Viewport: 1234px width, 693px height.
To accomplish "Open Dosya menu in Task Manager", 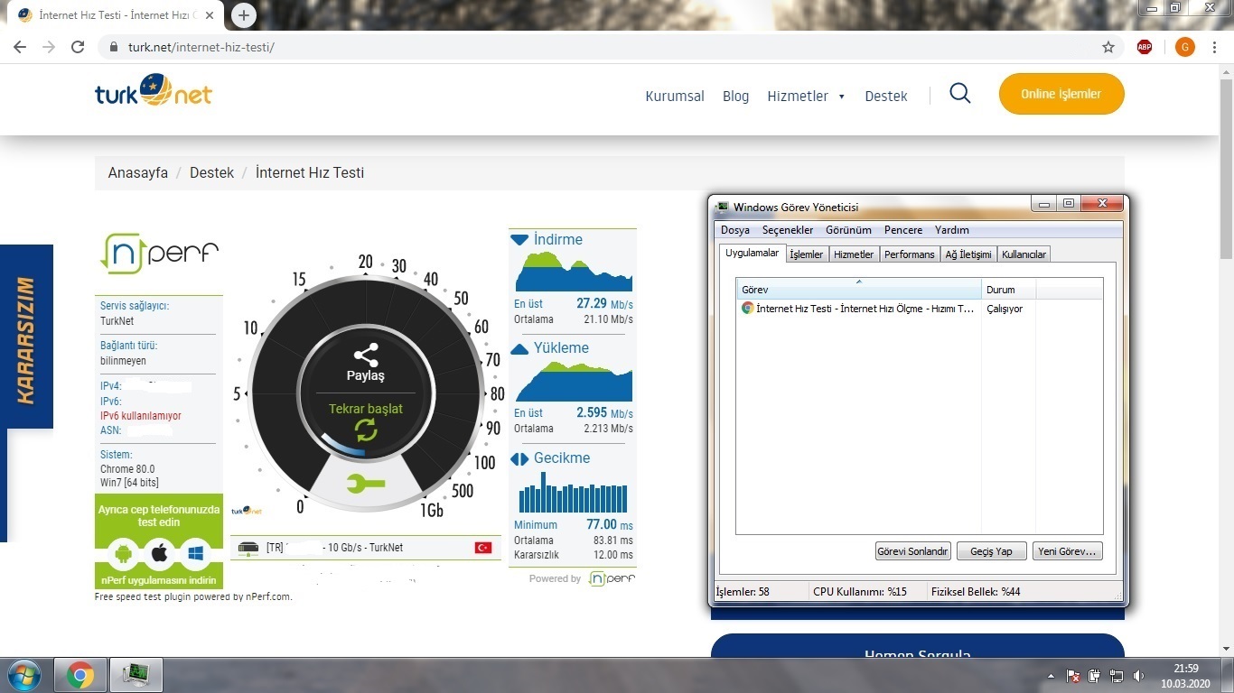I will point(734,230).
